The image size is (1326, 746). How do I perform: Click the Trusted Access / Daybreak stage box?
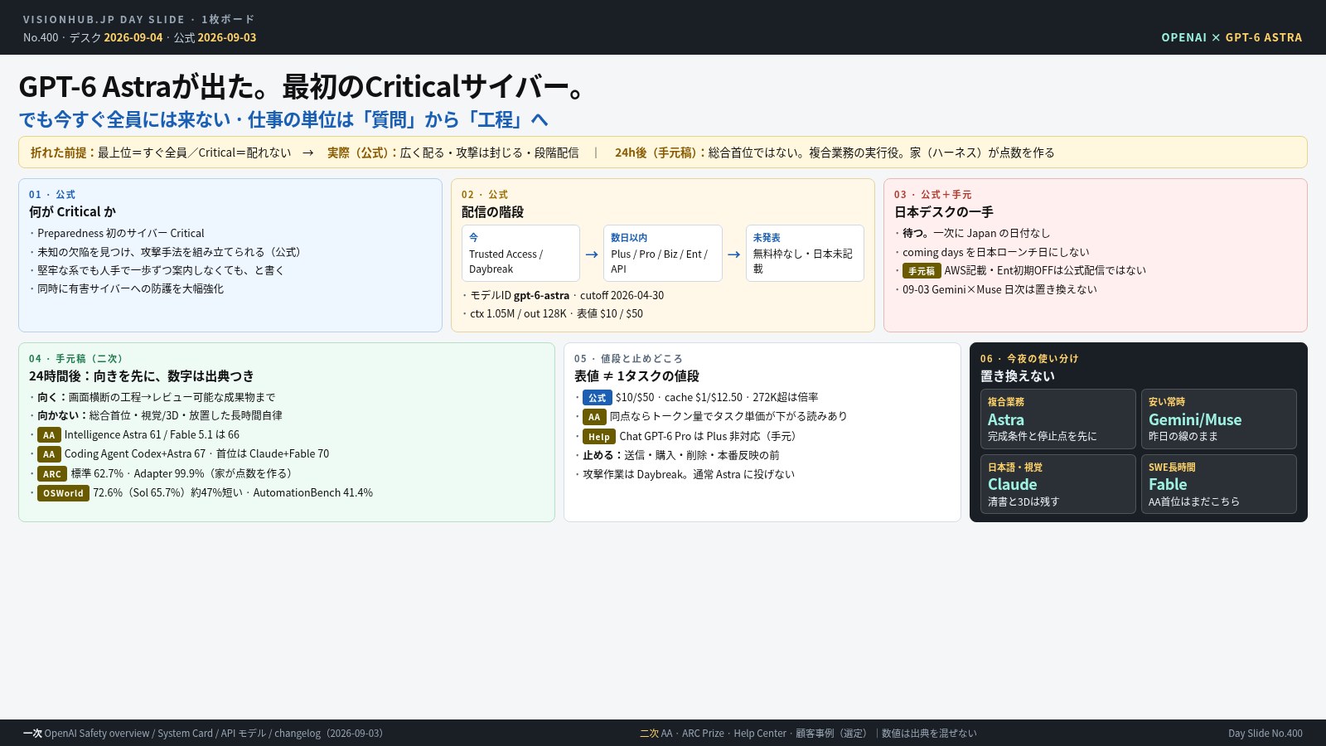click(520, 254)
